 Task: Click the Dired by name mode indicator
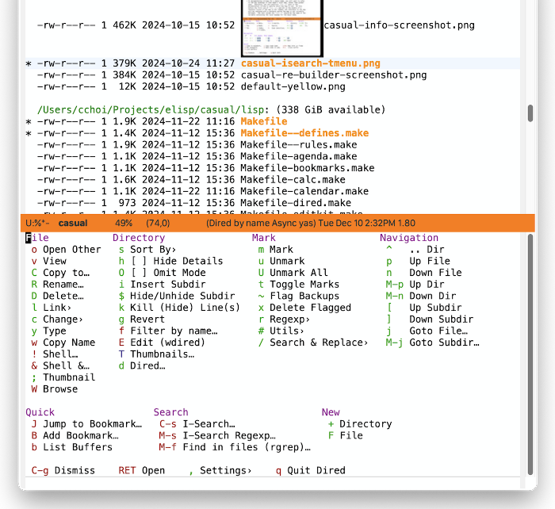click(x=261, y=224)
